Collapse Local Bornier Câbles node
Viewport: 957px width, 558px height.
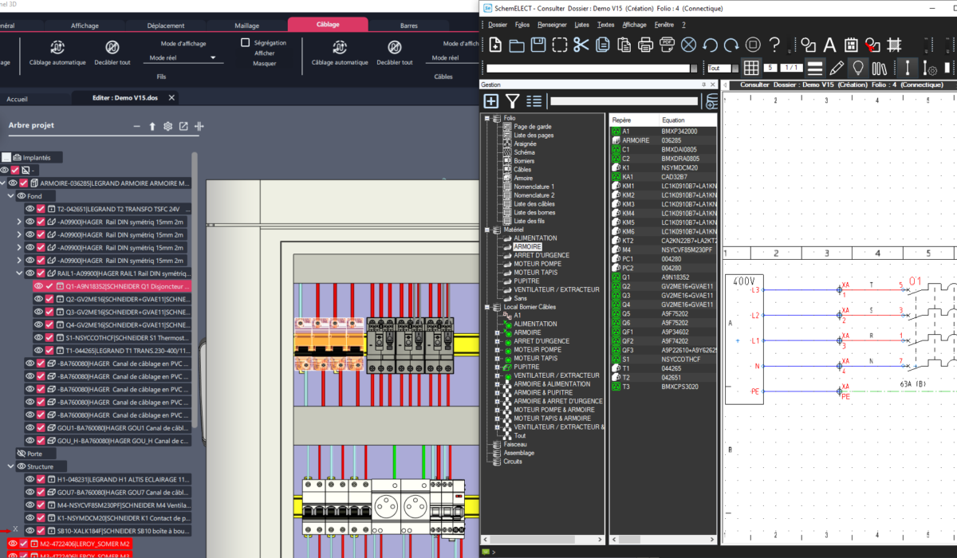point(486,306)
